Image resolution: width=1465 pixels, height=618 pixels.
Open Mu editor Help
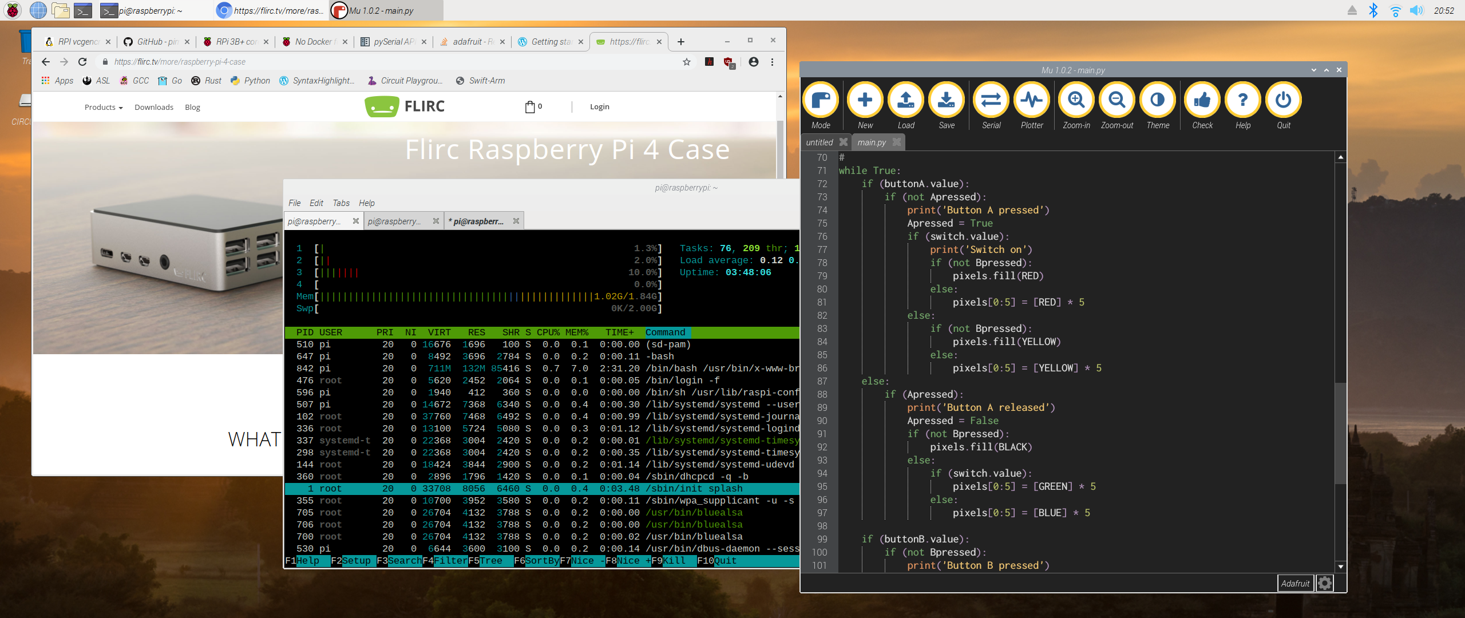pyautogui.click(x=1243, y=106)
